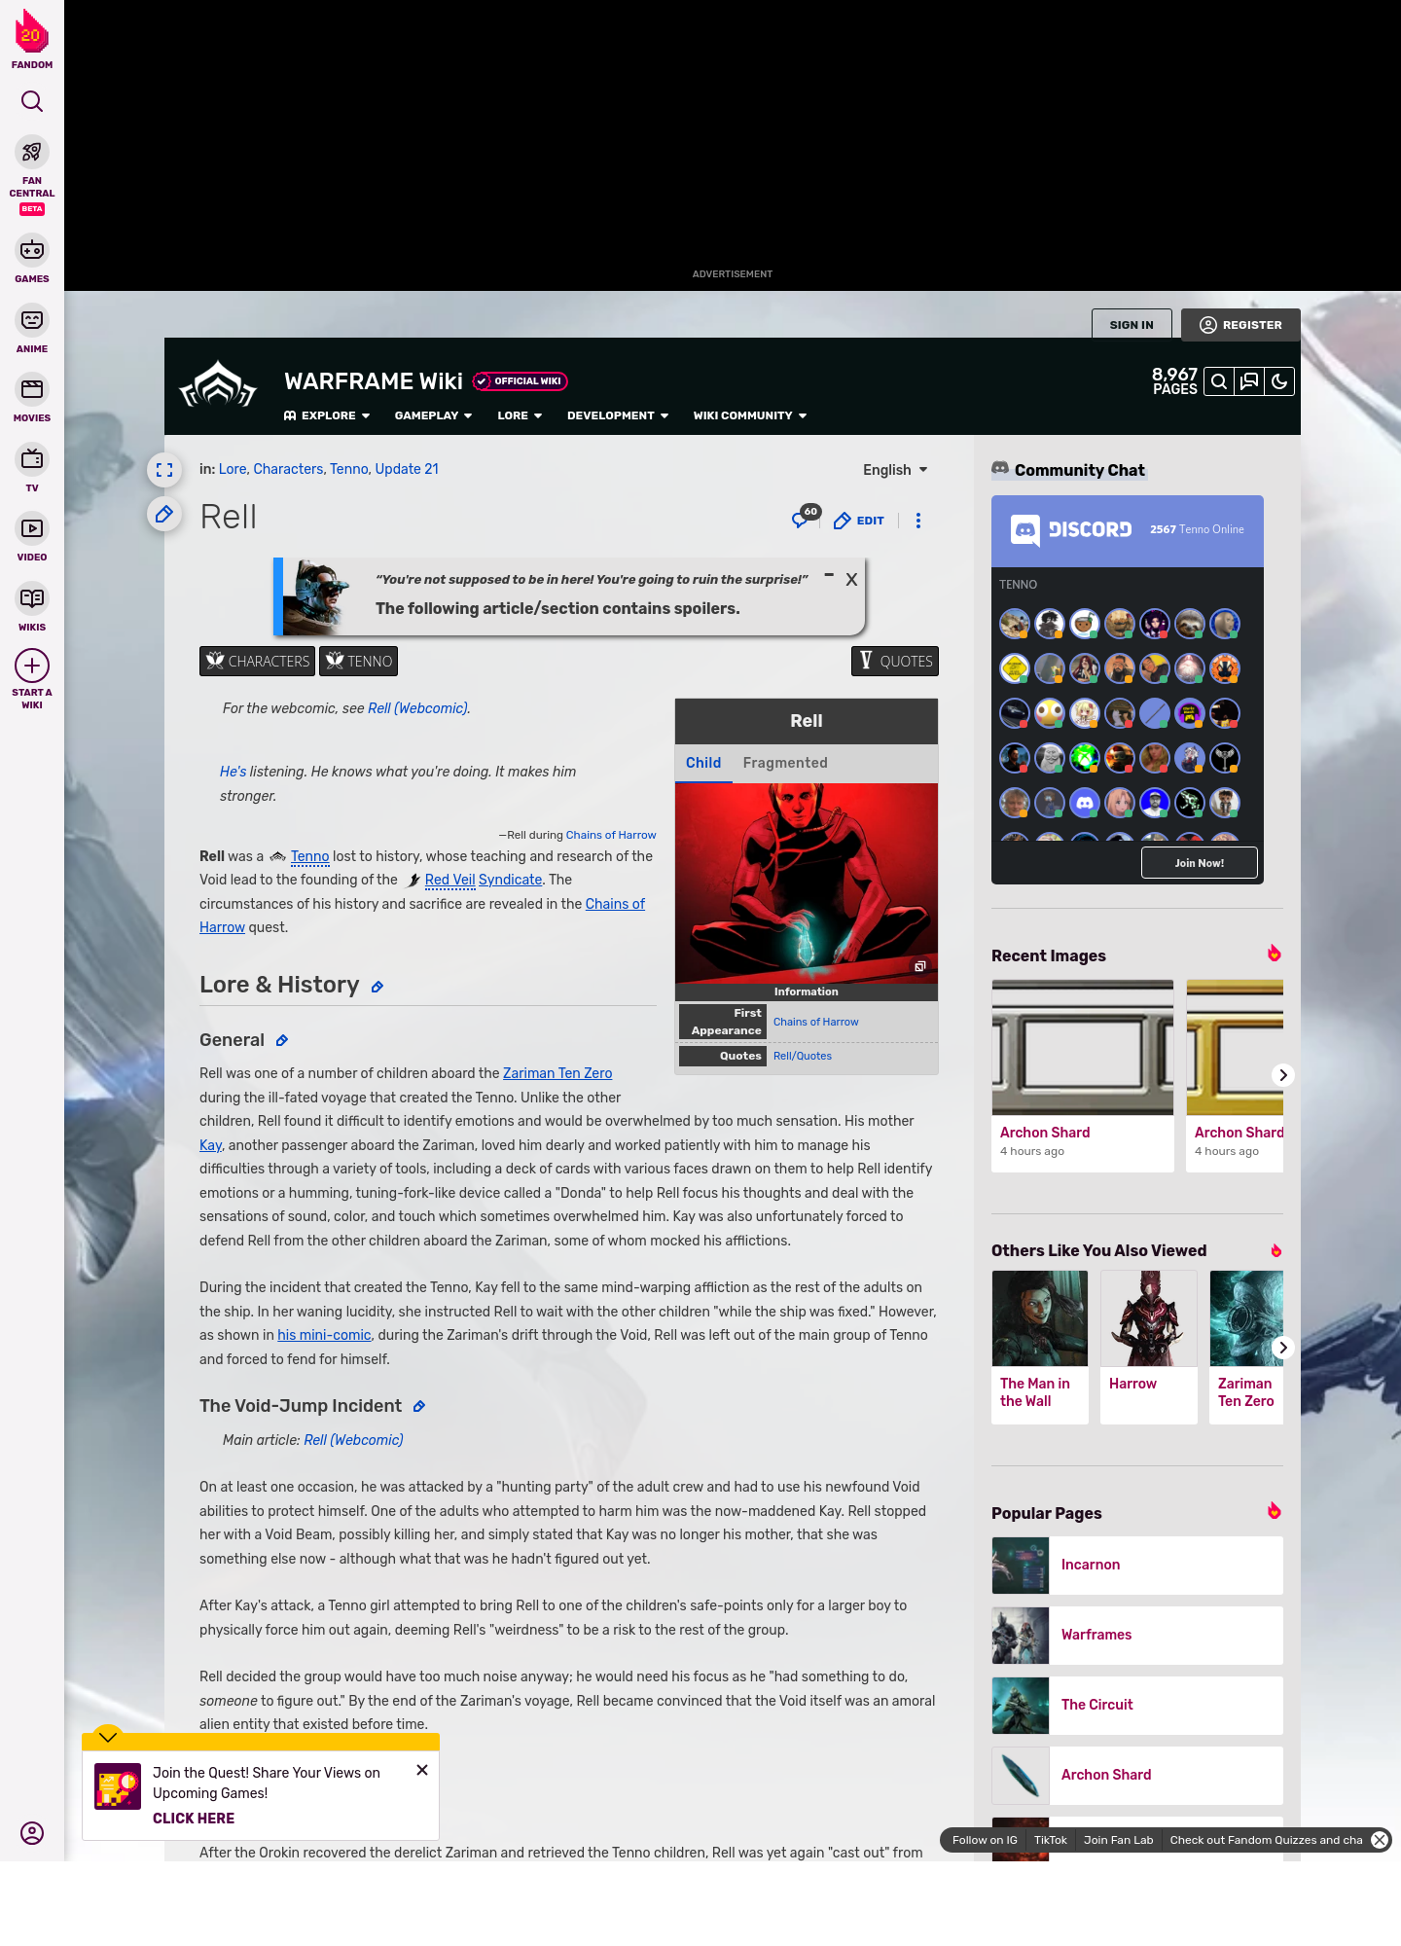Screen dimensions: 1401x1946
Task: Open the Warframes popular page
Action: tap(1137, 1636)
